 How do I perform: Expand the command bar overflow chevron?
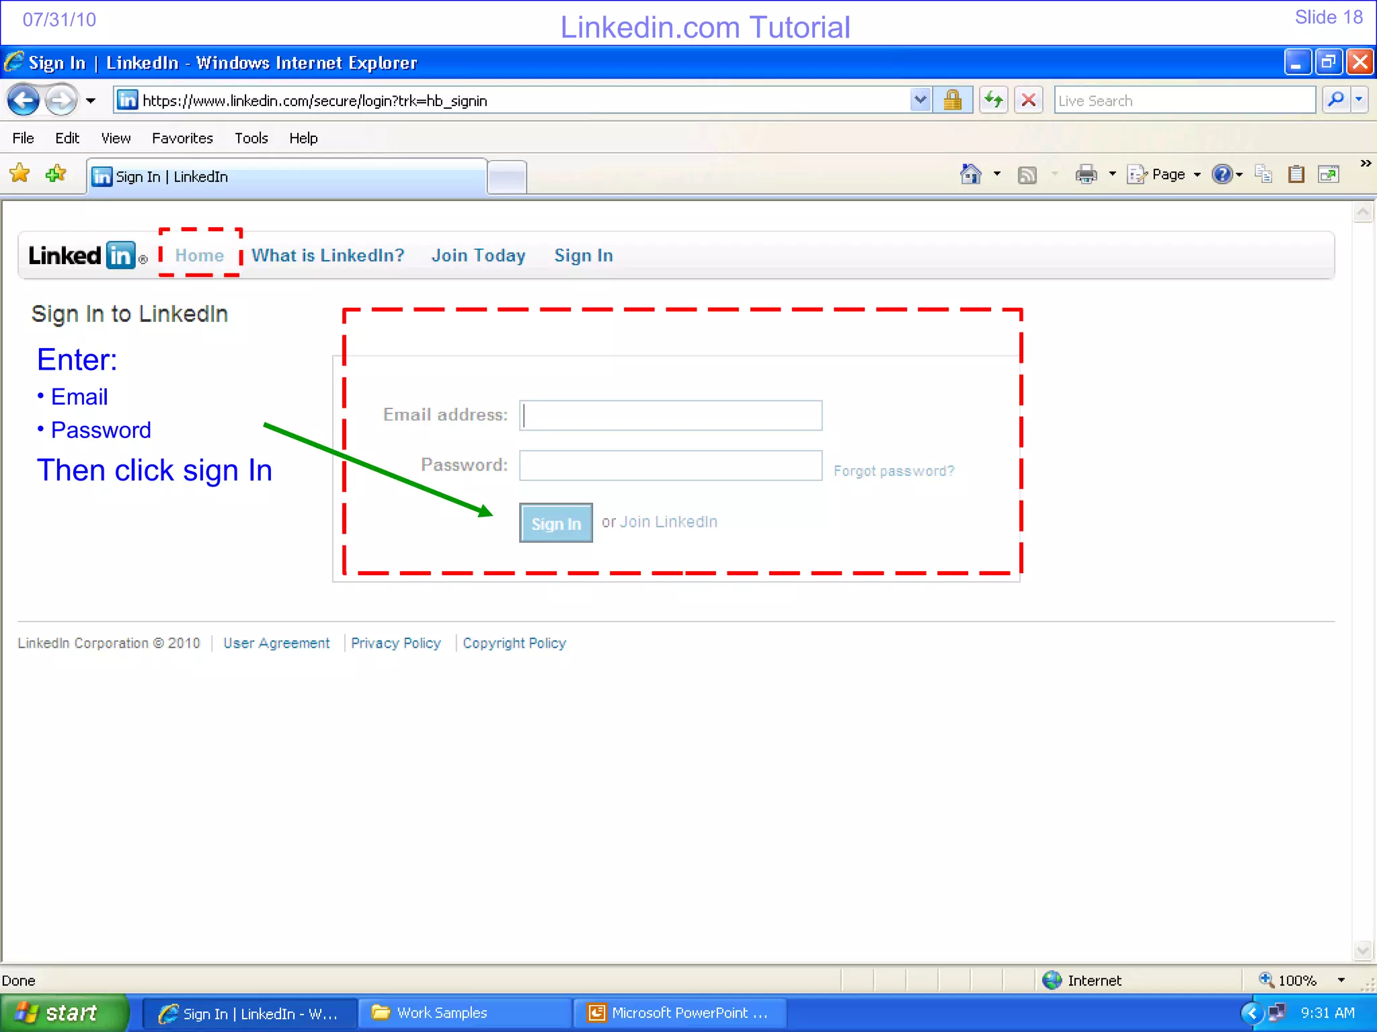1366,163
